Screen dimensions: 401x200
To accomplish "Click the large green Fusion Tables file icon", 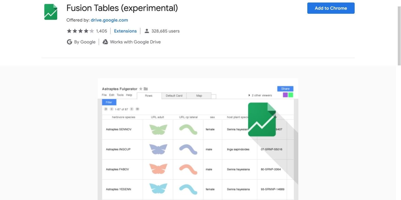I will [262, 119].
